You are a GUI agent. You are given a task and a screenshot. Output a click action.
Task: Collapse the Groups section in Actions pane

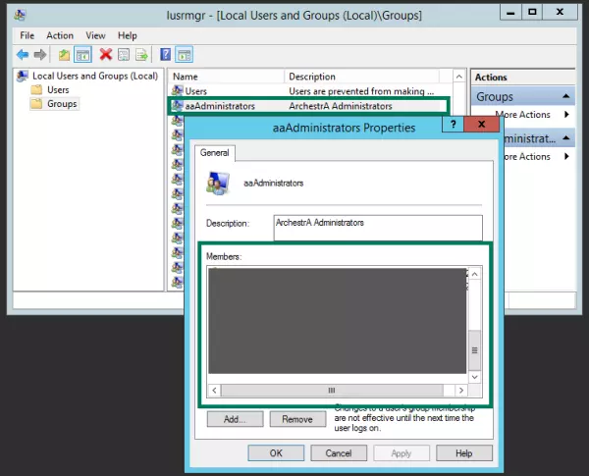tap(567, 97)
